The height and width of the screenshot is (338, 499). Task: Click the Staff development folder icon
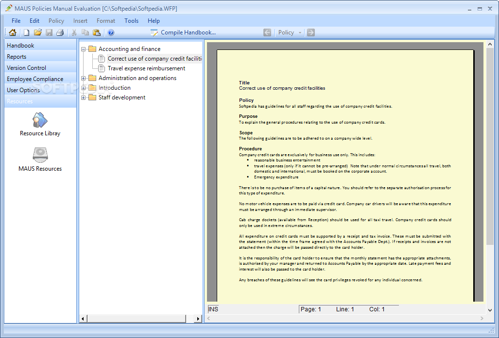(92, 97)
